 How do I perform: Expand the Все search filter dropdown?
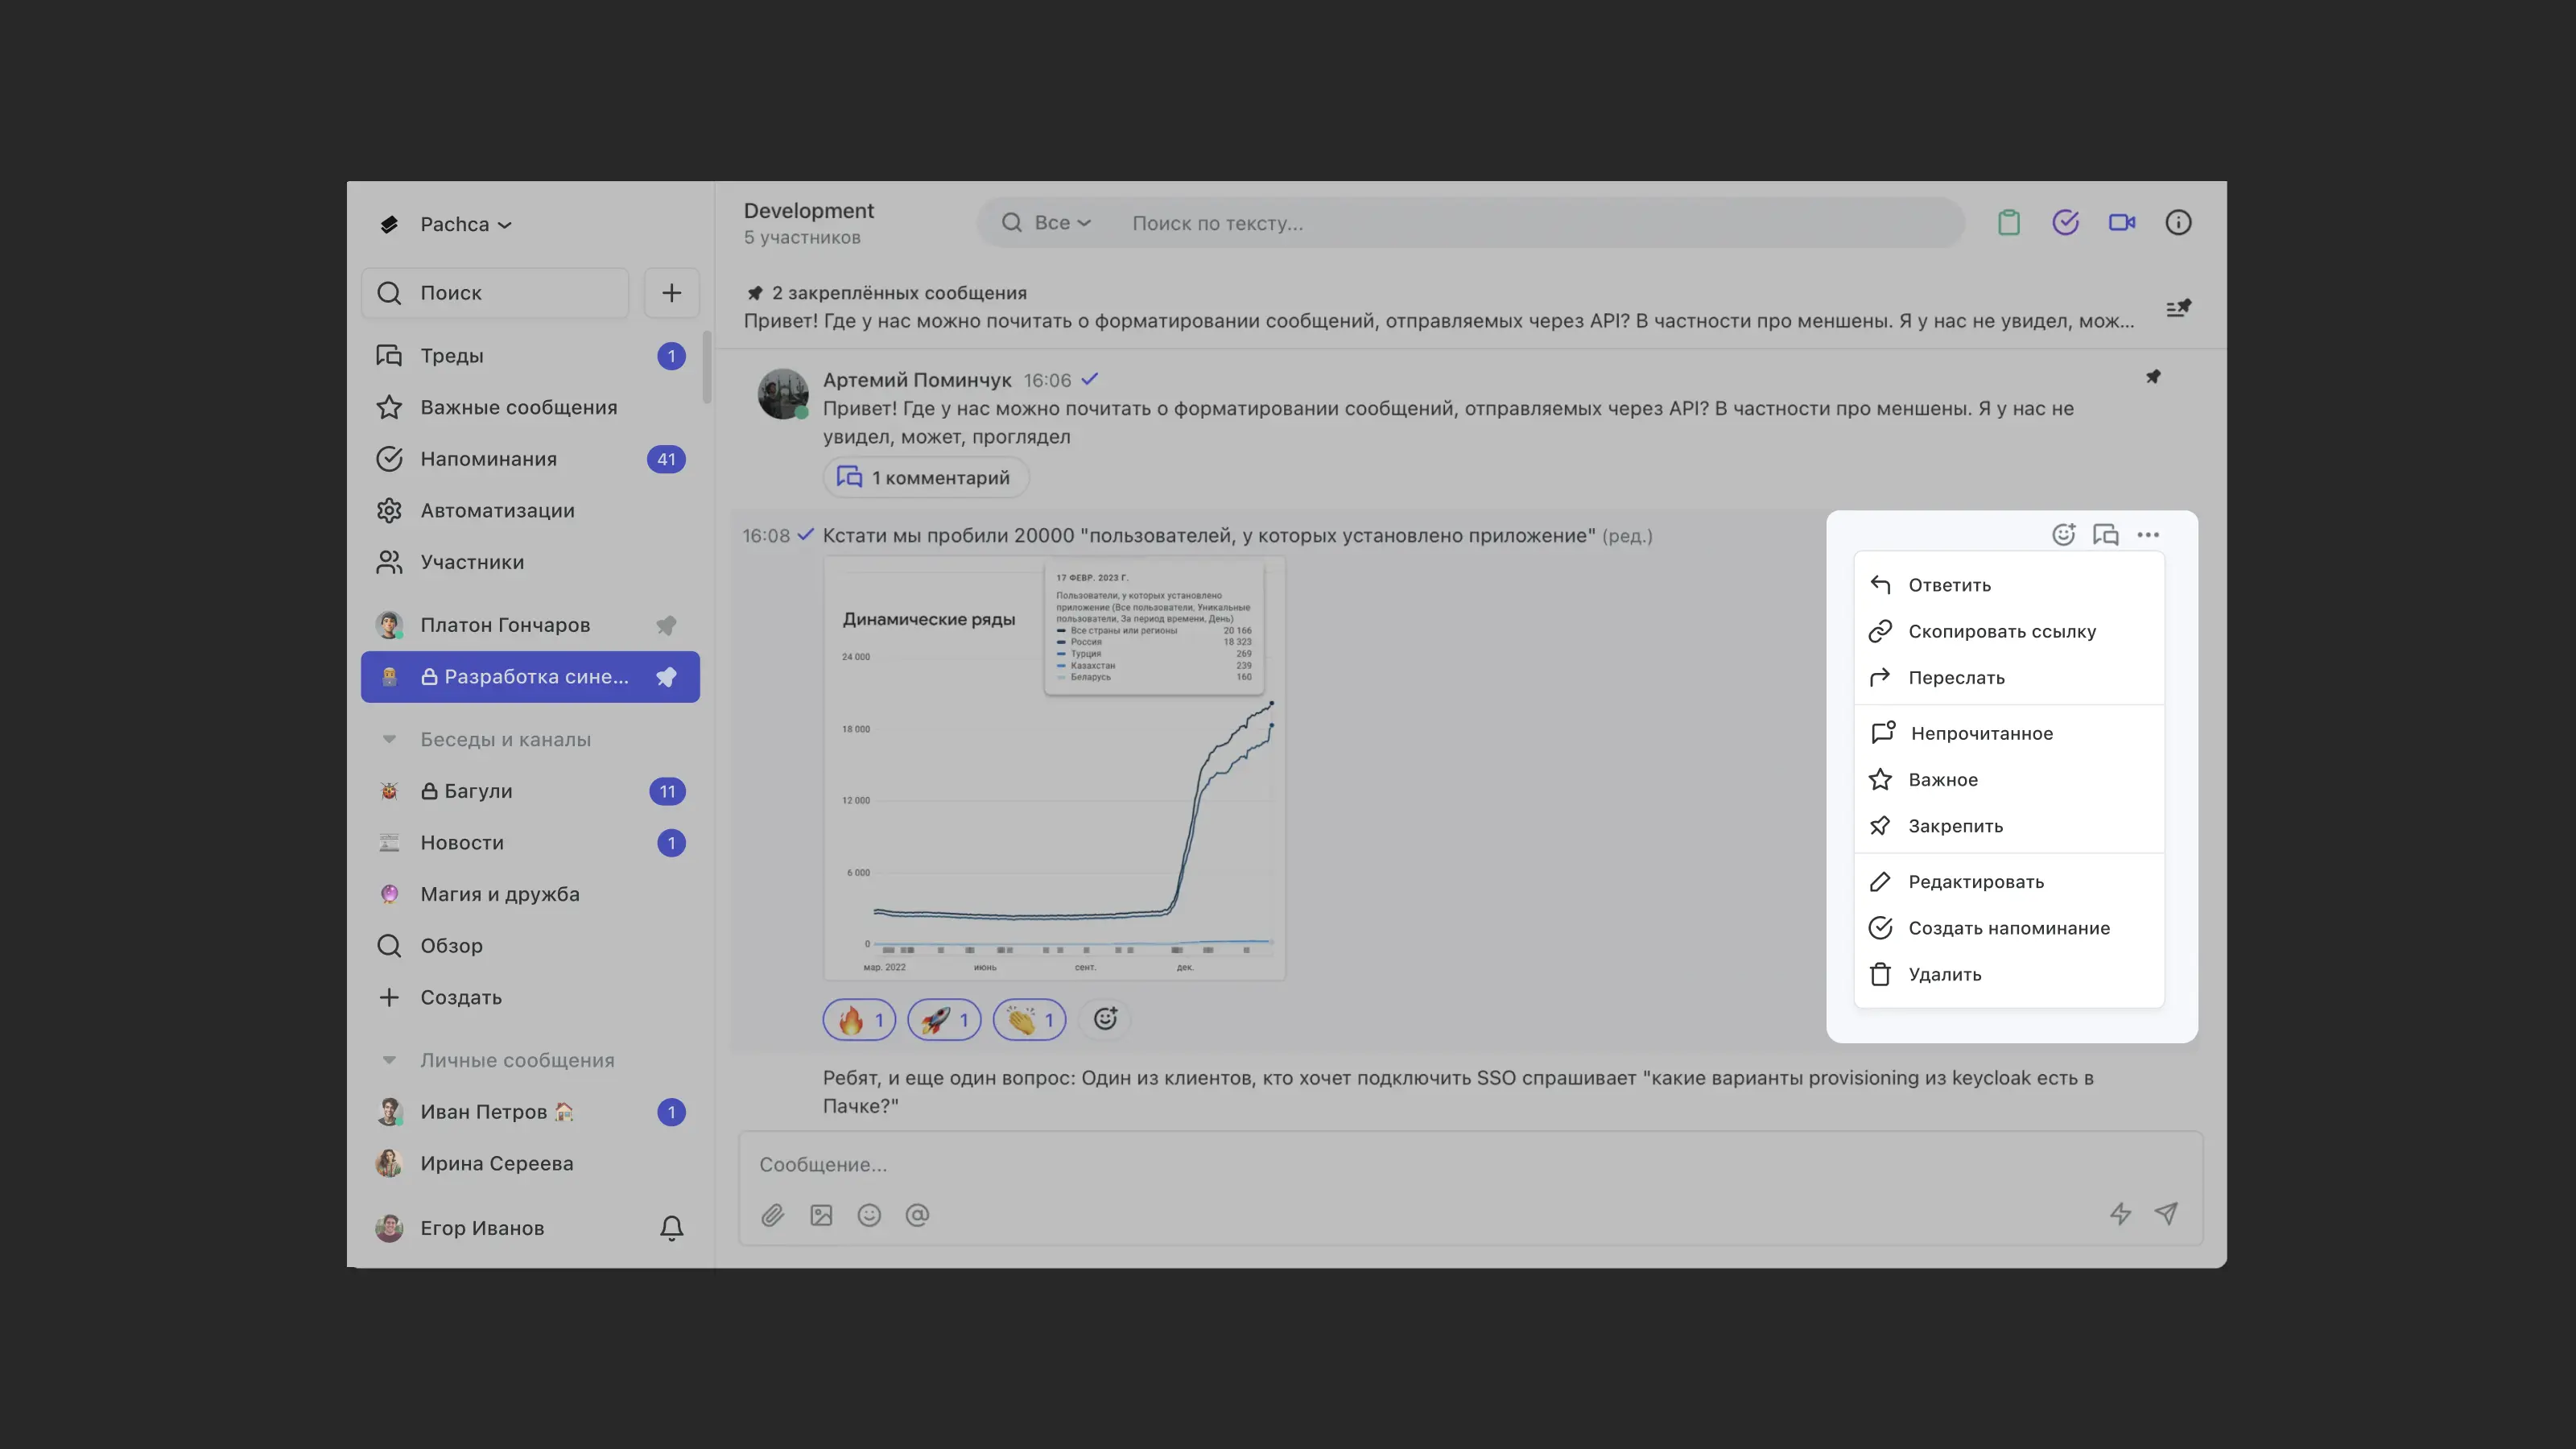(1061, 223)
